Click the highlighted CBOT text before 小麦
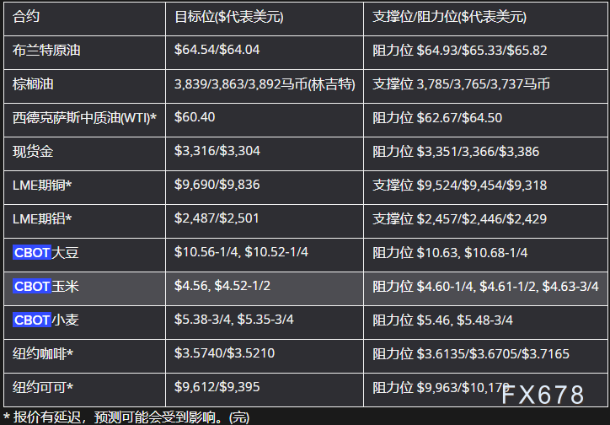Image resolution: width=610 pixels, height=425 pixels. click(x=32, y=320)
